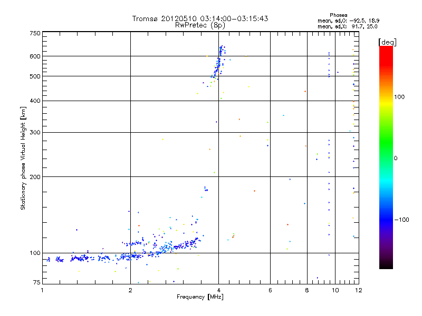422x316 pixels.
Task: Click the 'mean, sd,O: -92.5, 18.9' line
Action: [x=349, y=21]
